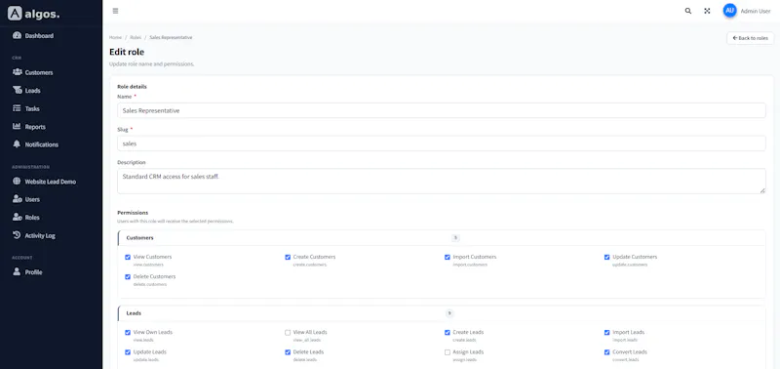
Task: Go to Website Lead Demo
Action: tap(52, 182)
